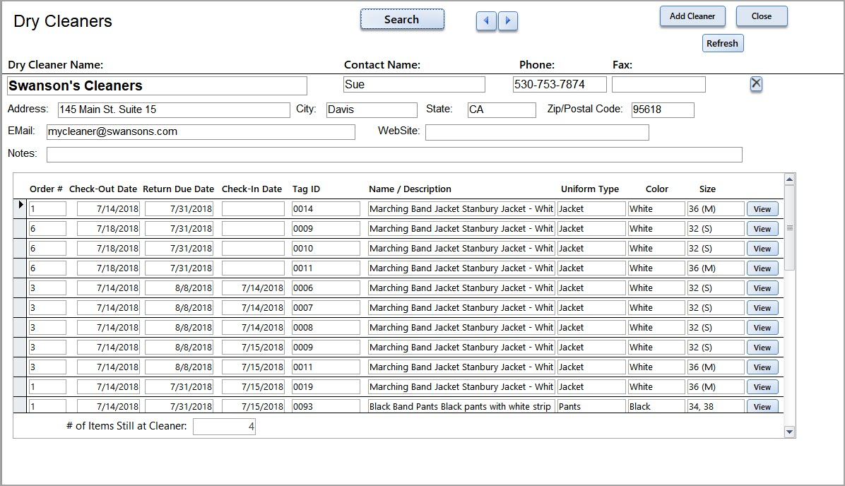Go to previous dry cleaner record arrow

pyautogui.click(x=485, y=21)
